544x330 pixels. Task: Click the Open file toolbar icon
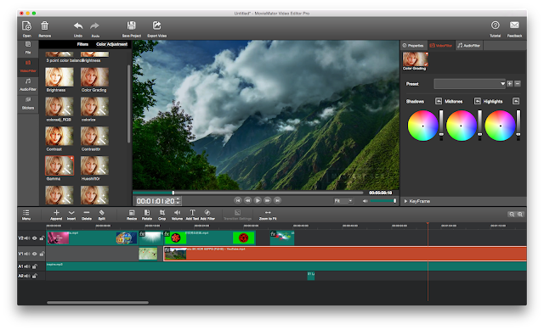(26, 26)
